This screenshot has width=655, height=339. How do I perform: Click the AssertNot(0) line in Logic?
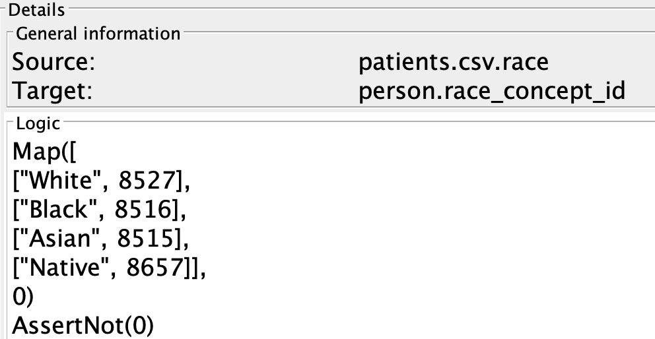coord(83,326)
